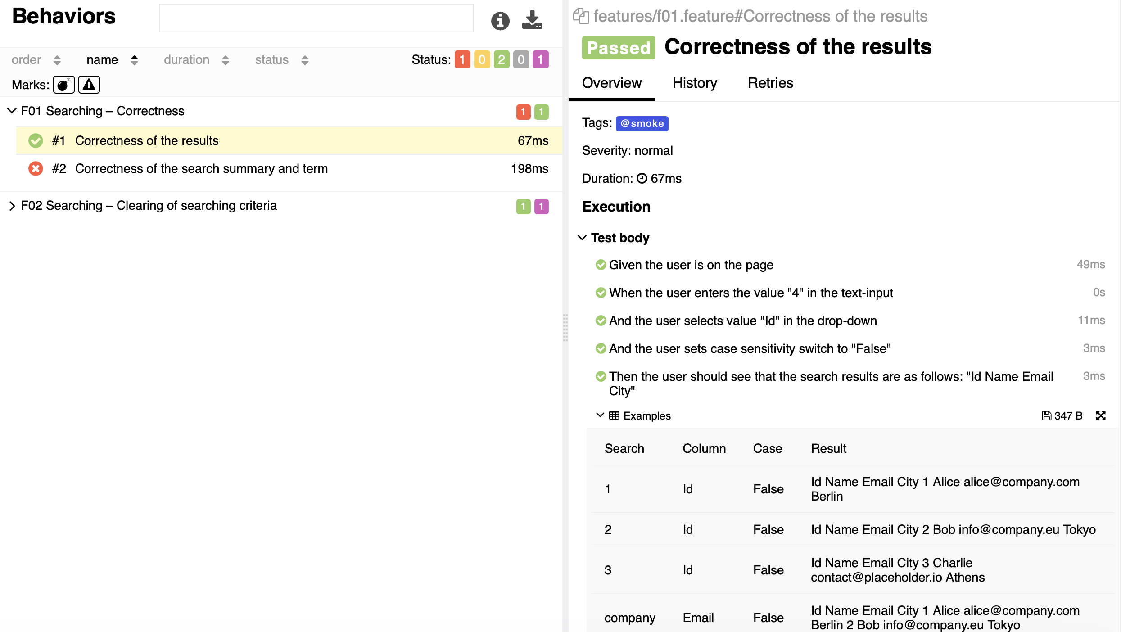The width and height of the screenshot is (1121, 632).
Task: Collapse the Test body section
Action: pyautogui.click(x=582, y=238)
